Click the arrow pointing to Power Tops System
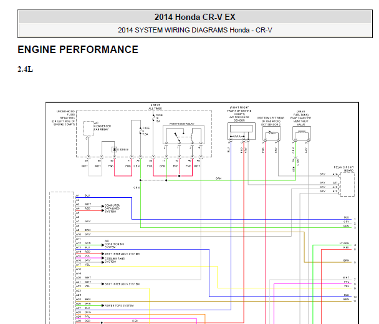 (103, 306)
